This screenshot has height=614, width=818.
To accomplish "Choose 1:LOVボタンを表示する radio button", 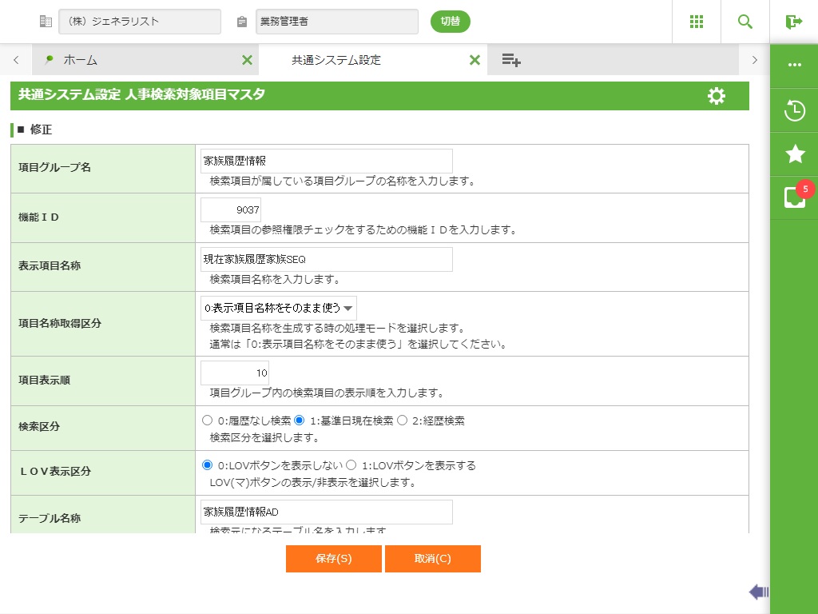I will coord(351,465).
